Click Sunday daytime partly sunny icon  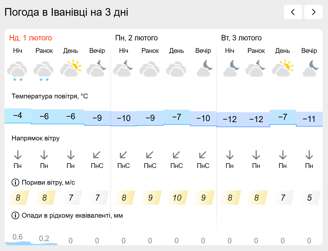(x=70, y=68)
